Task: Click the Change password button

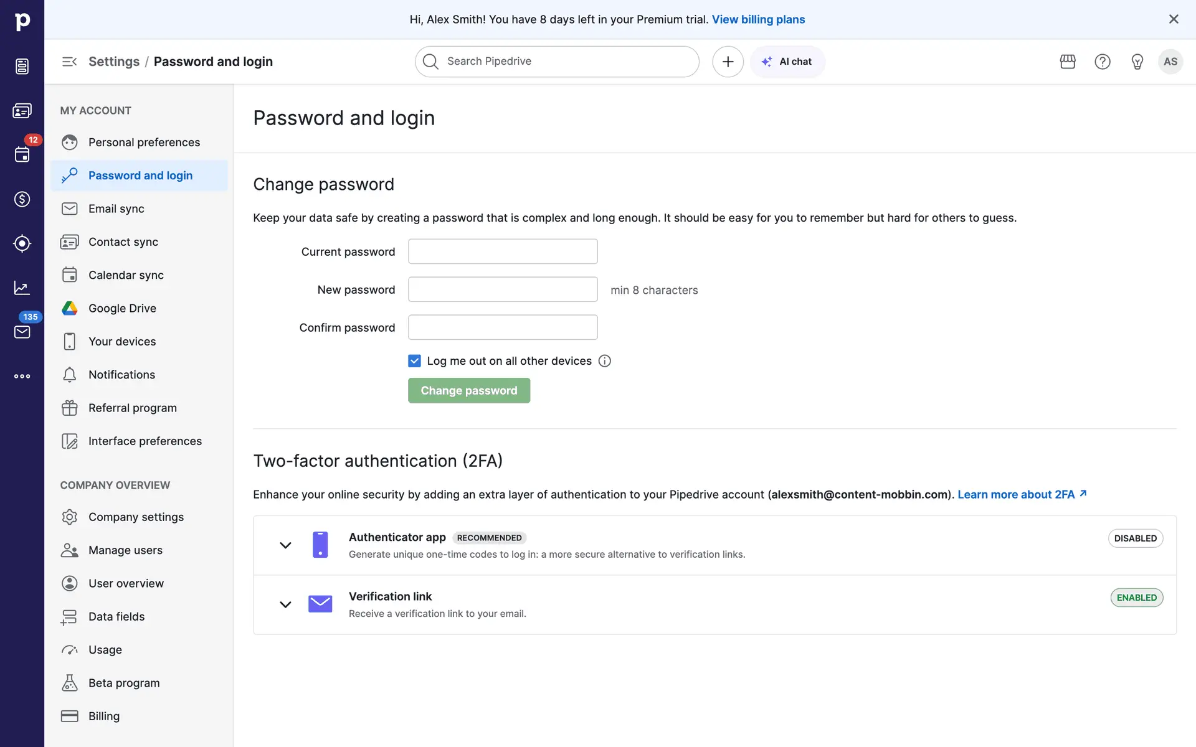Action: coord(468,390)
